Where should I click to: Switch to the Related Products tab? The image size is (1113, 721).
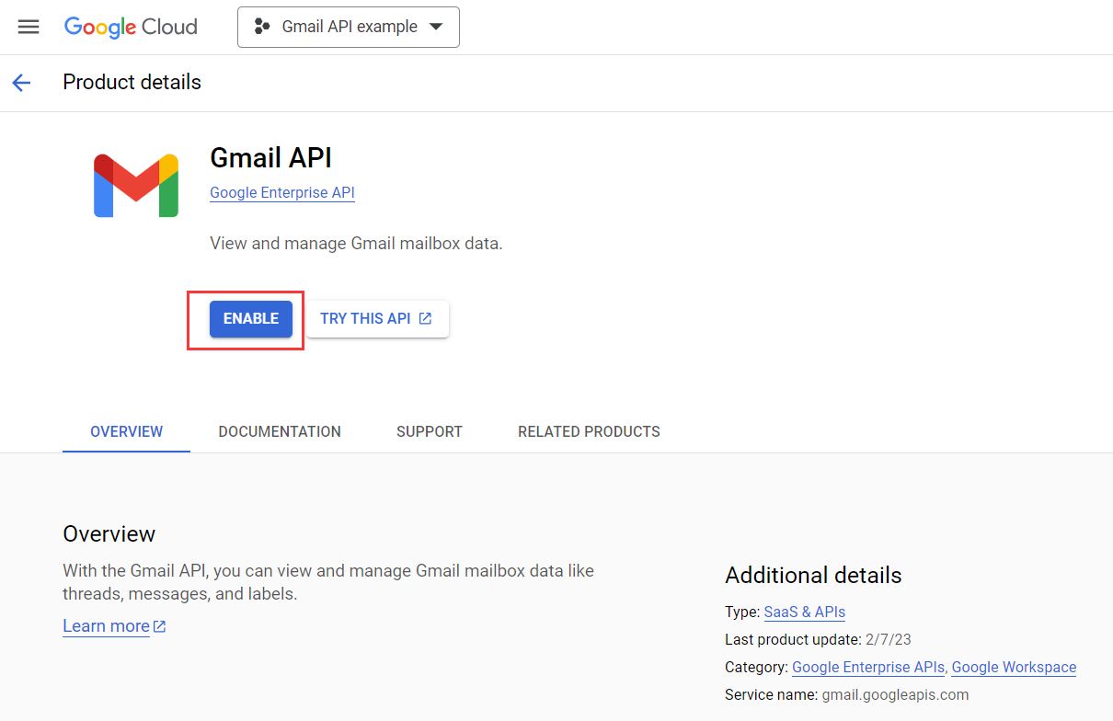pyautogui.click(x=589, y=431)
